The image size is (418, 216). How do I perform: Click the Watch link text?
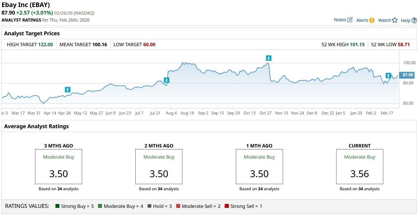click(x=384, y=20)
